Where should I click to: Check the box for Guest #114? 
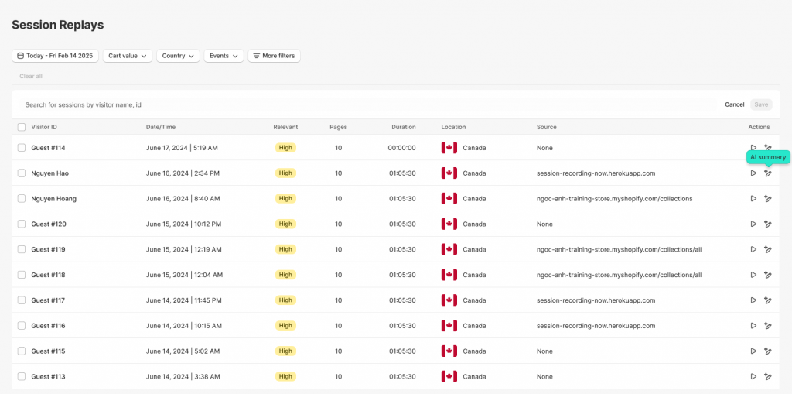(x=22, y=148)
